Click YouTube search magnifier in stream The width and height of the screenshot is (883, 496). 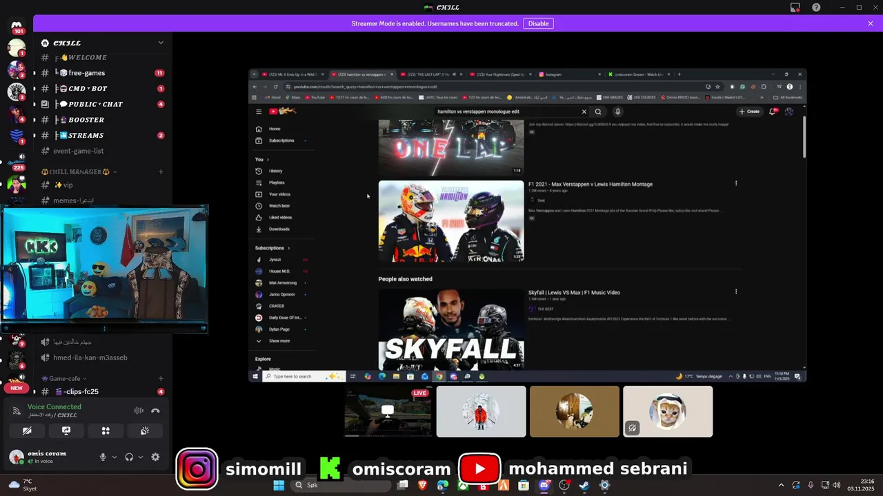[598, 112]
